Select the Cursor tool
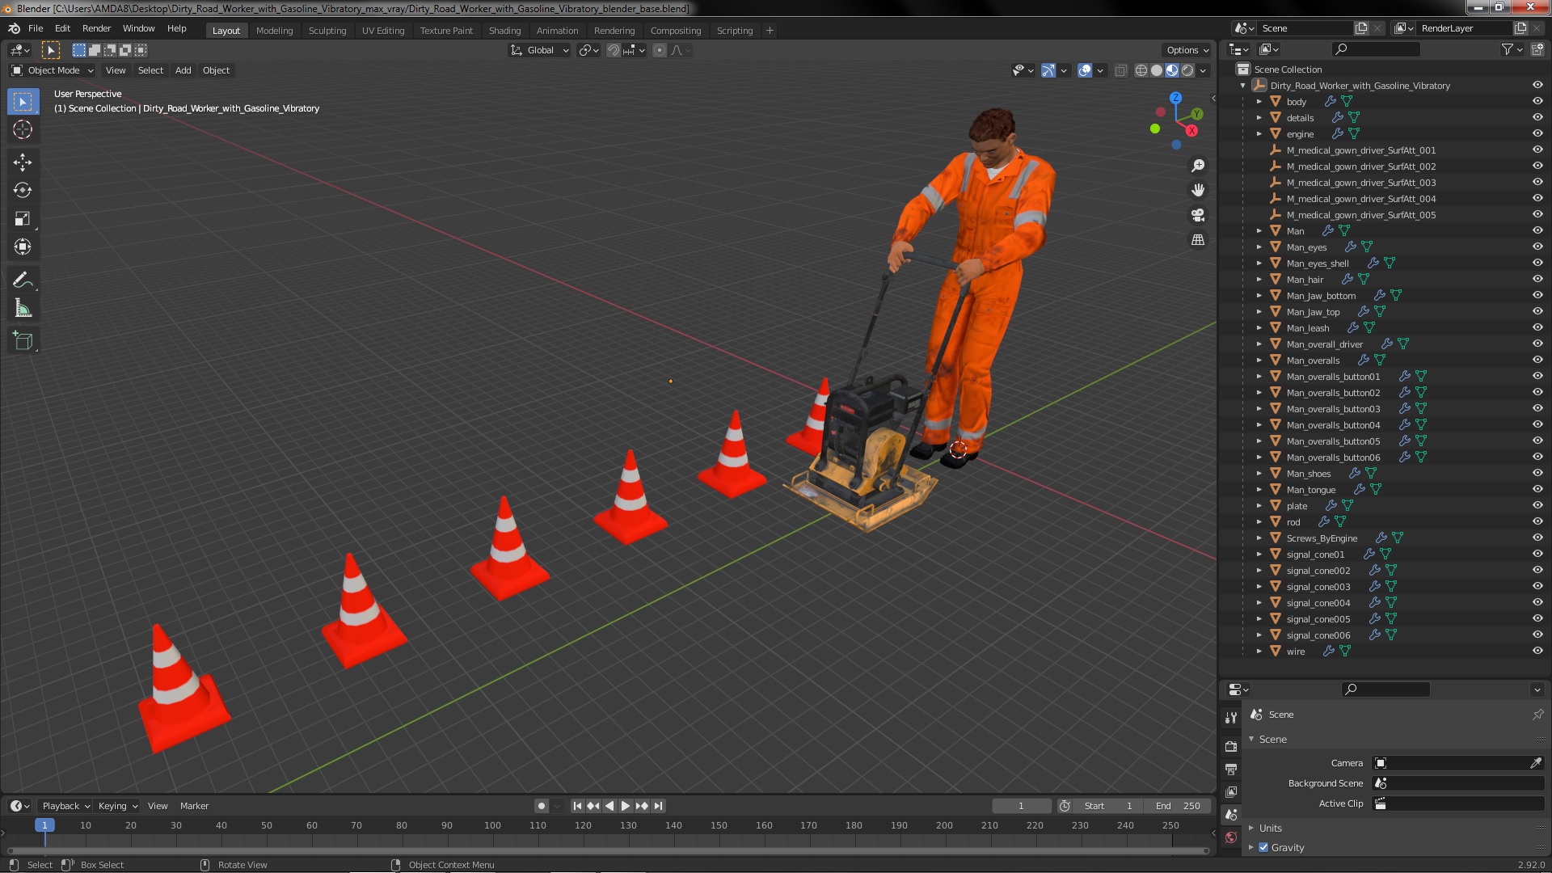 (23, 129)
